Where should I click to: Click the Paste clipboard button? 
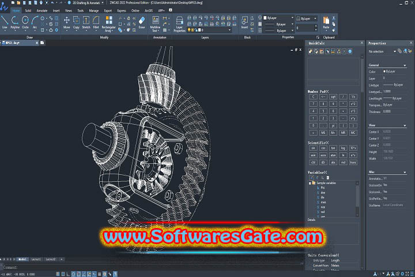coord(326,23)
